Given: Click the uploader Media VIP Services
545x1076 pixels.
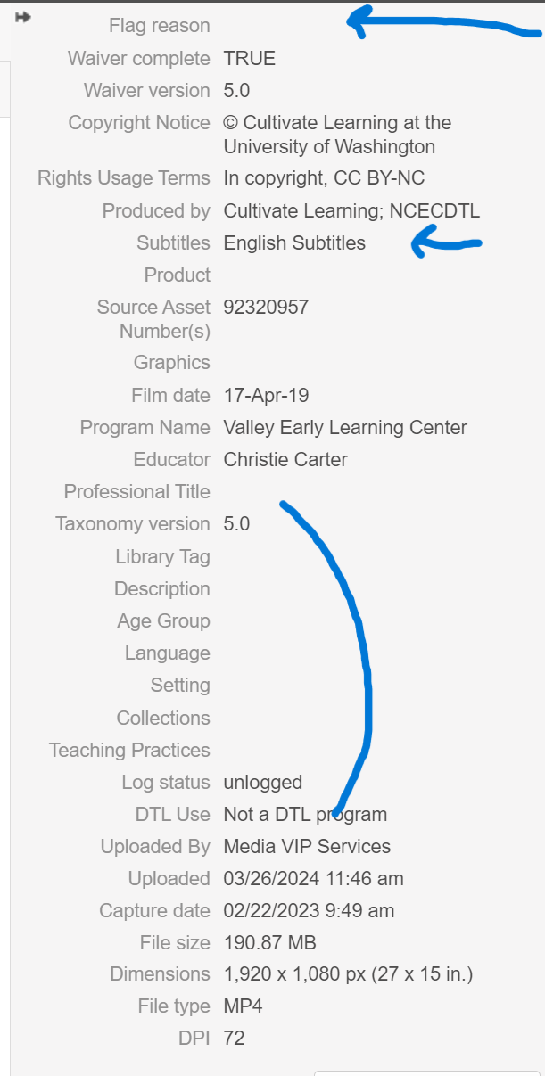Looking at the screenshot, I should pyautogui.click(x=307, y=847).
